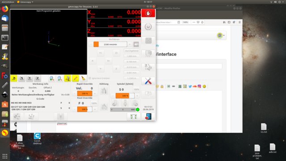Open the user tabs button
The width and height of the screenshot is (286, 161).
148,94
